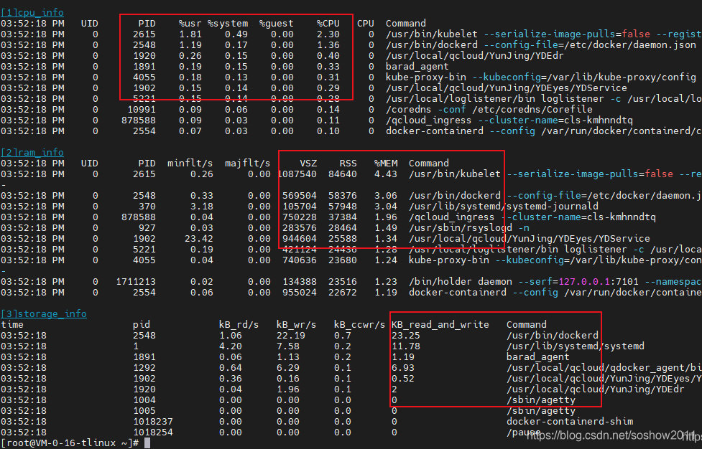Click the %CPU column header
The image size is (702, 449).
tap(328, 23)
